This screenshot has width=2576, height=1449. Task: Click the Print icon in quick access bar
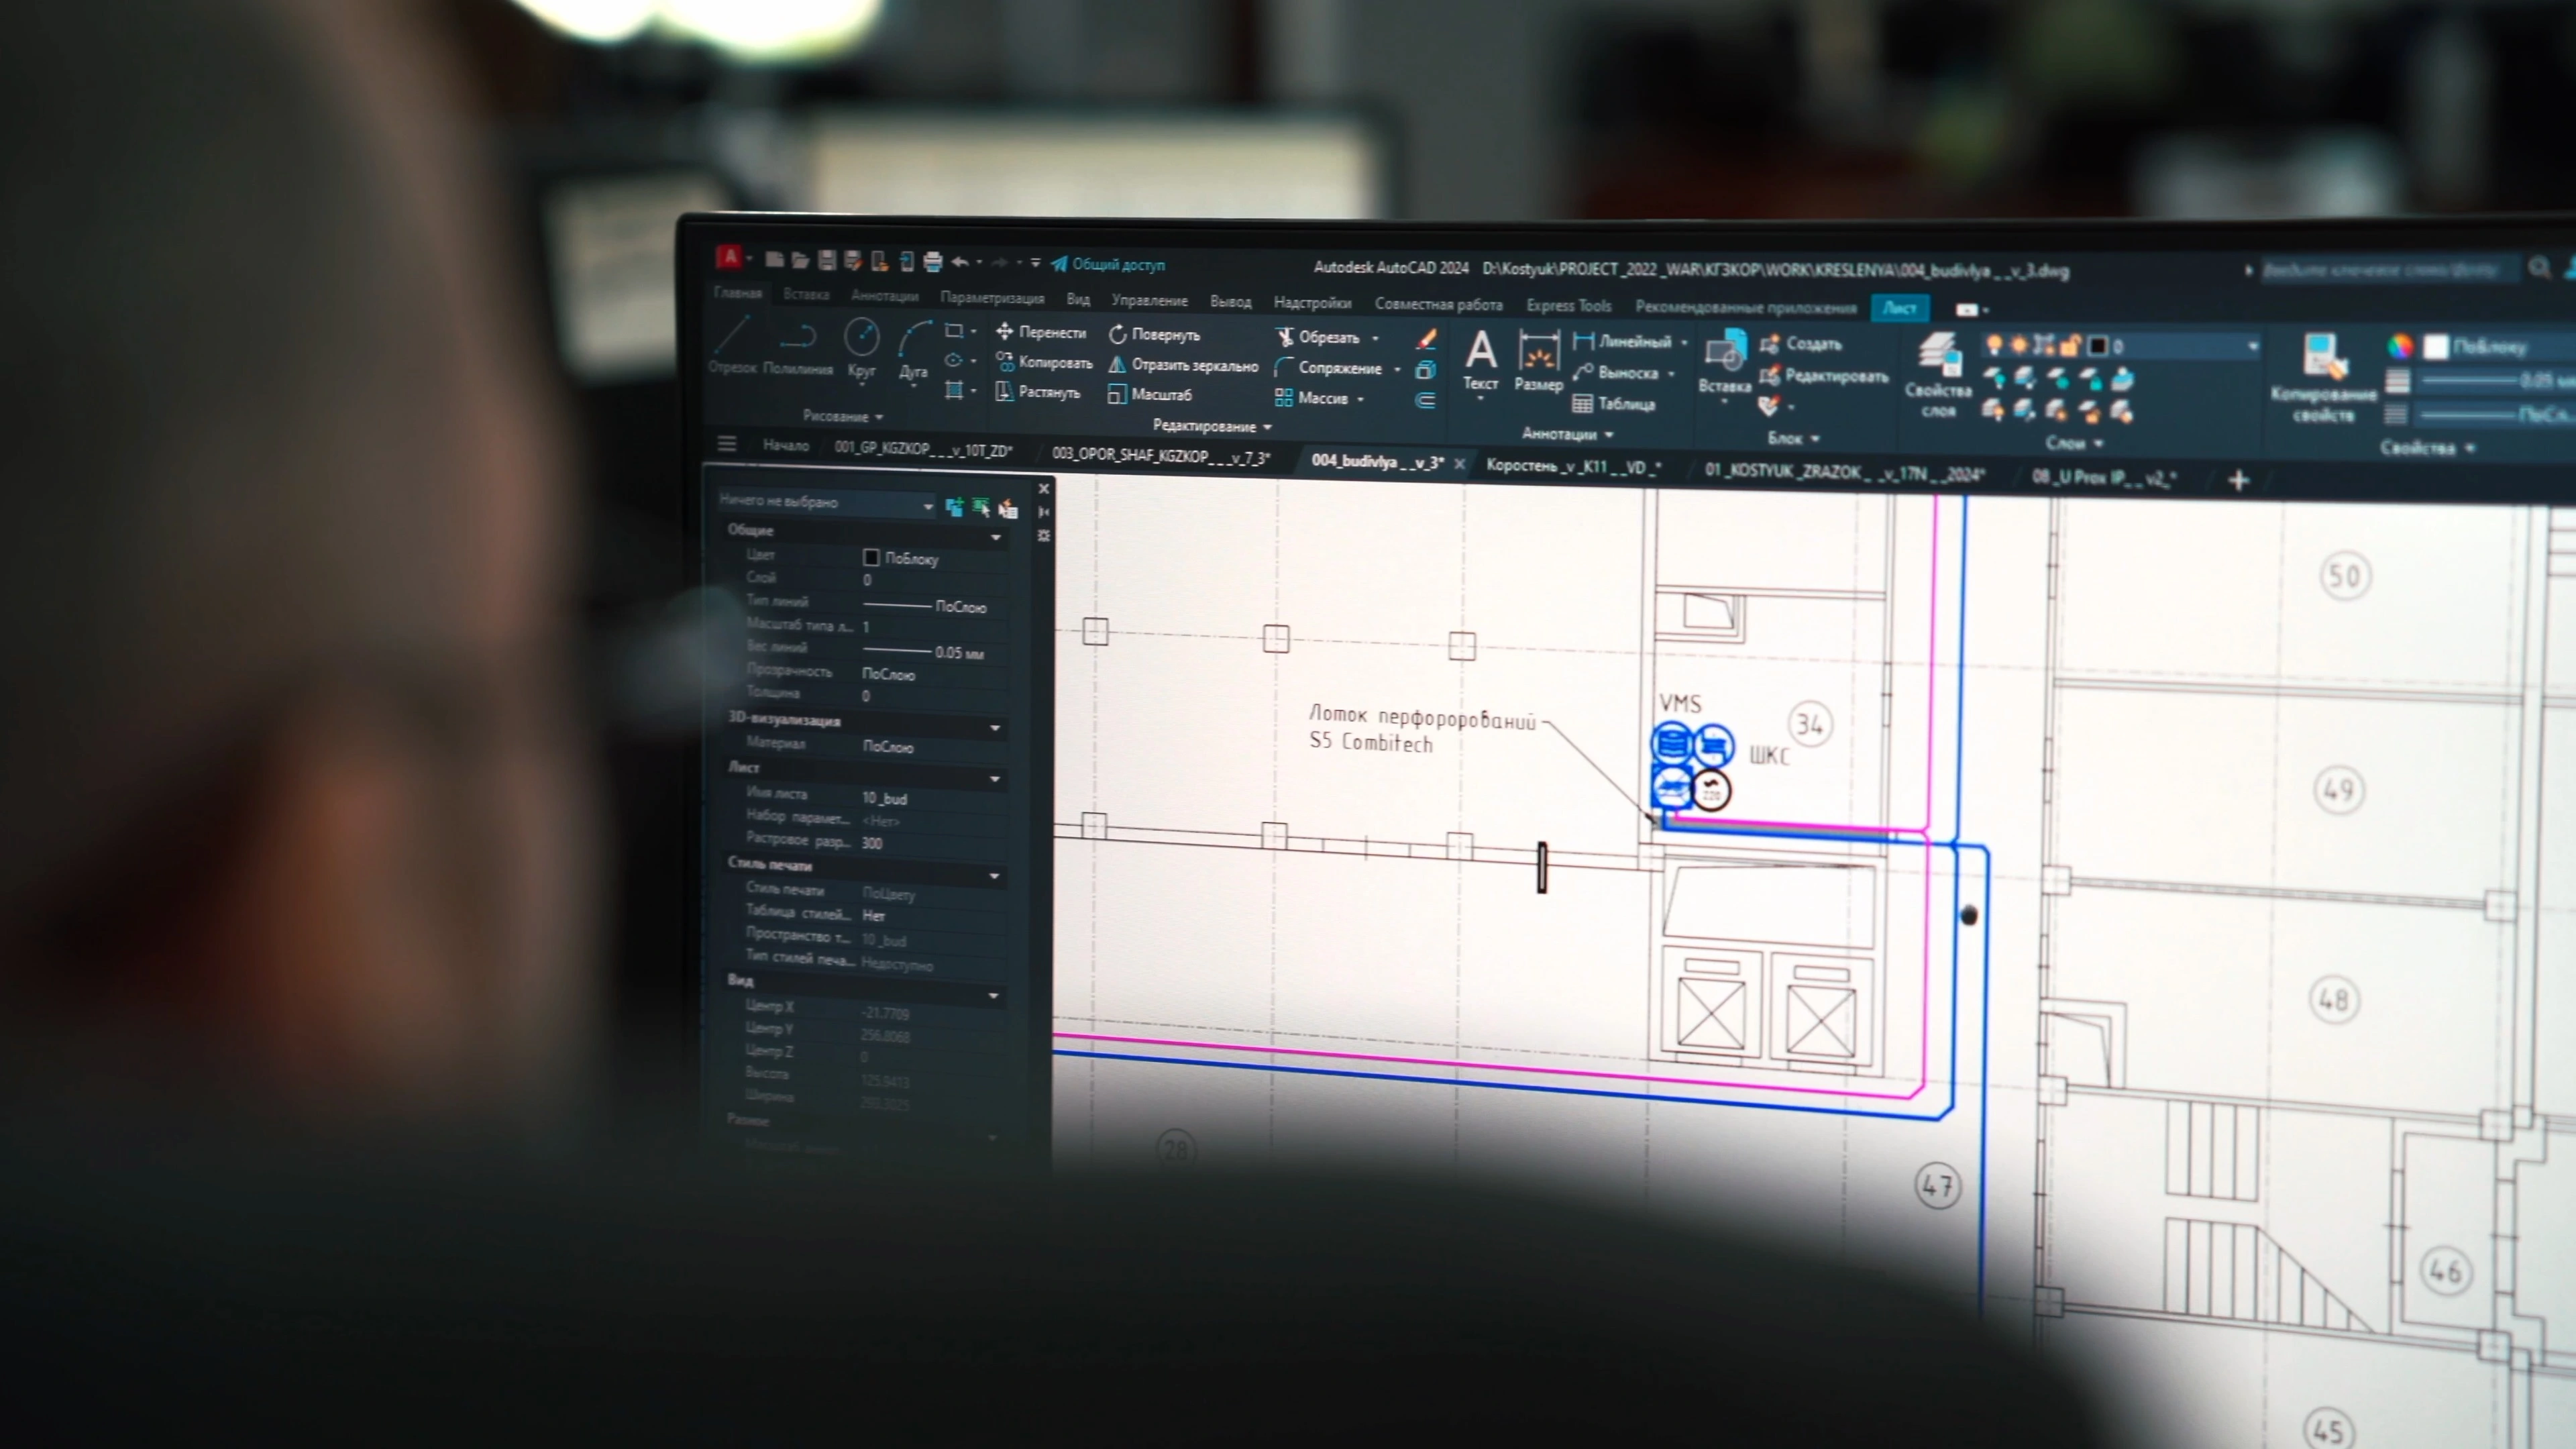(932, 262)
